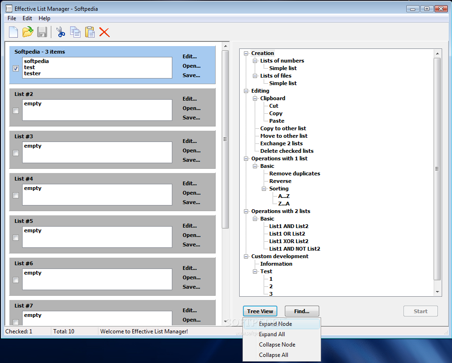Check the List #3 checkbox
This screenshot has height=363, width=452.
point(16,153)
